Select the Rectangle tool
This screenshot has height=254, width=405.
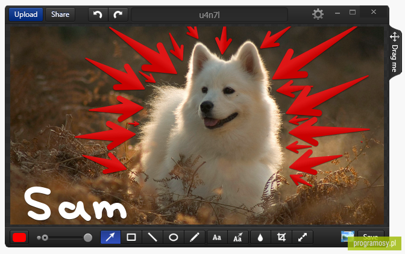[131, 237]
